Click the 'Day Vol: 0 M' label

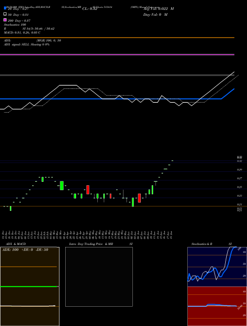pos(155,14)
